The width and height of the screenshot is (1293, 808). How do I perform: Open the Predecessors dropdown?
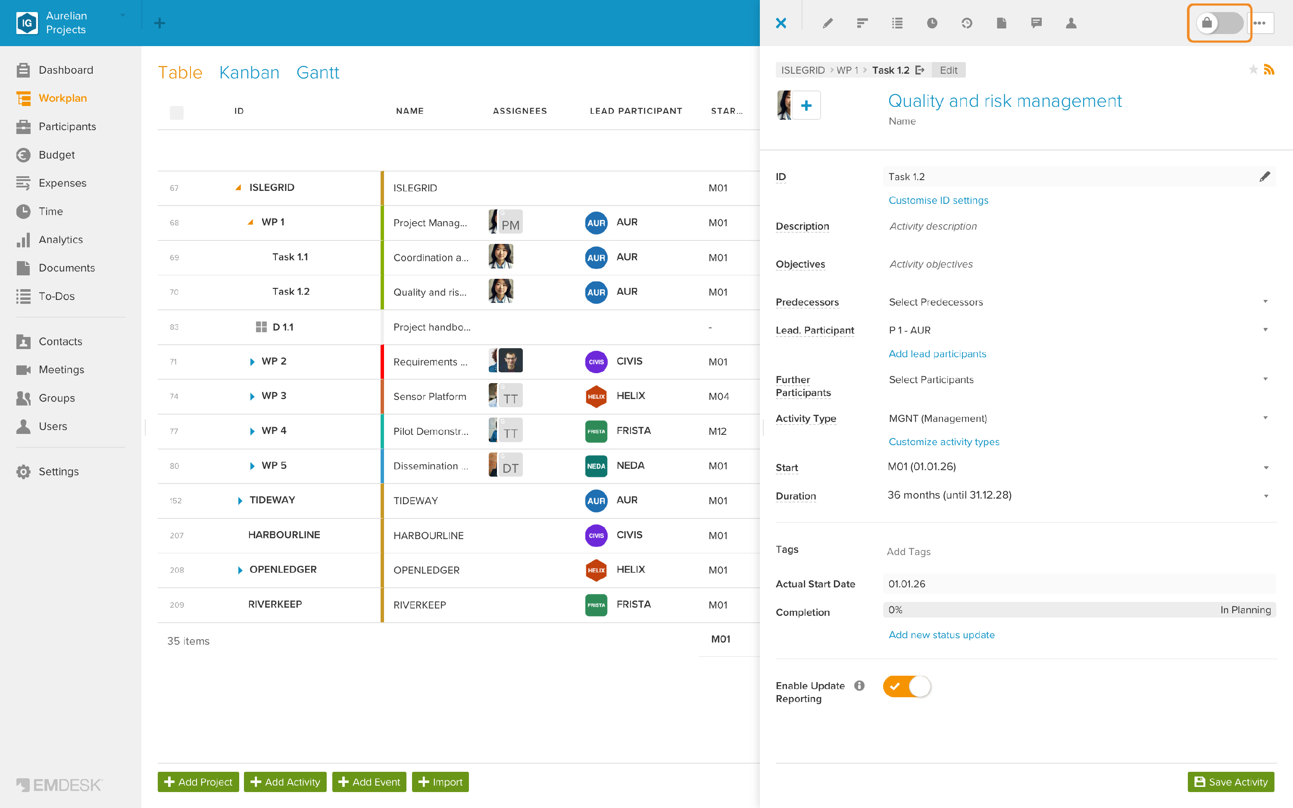click(x=1078, y=302)
